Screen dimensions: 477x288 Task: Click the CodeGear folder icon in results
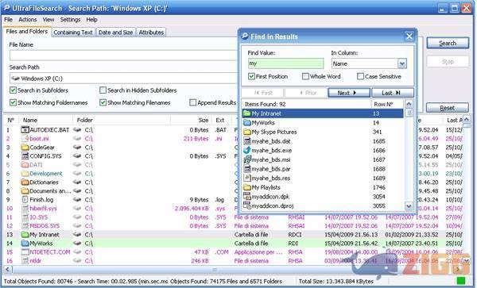click(25, 148)
